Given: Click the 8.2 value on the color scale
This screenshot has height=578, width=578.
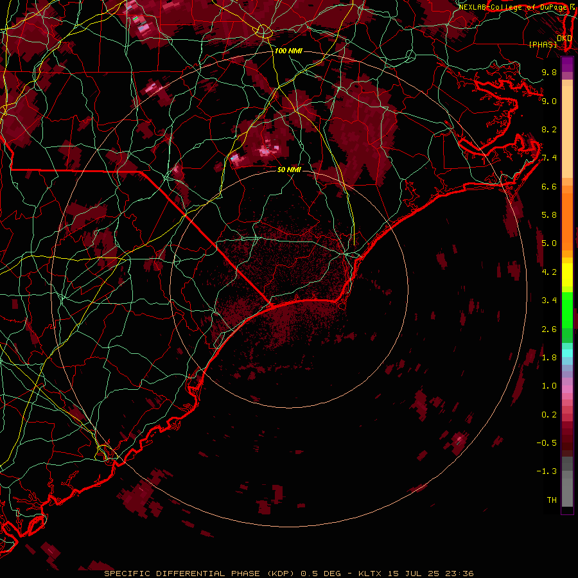Looking at the screenshot, I should (549, 129).
